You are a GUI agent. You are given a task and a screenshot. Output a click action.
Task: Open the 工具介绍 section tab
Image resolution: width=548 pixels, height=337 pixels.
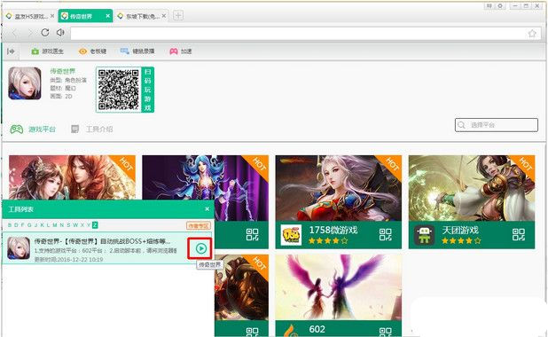pos(92,129)
